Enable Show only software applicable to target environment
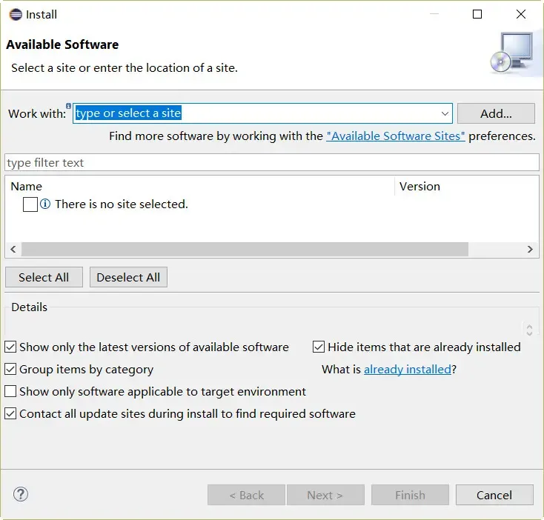 (10, 391)
